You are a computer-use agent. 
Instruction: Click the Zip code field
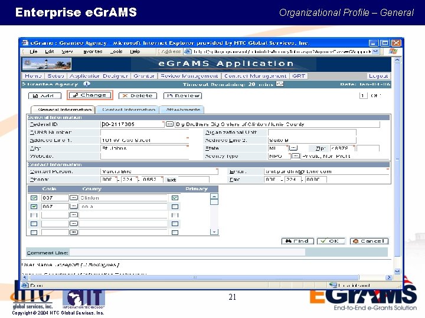pos(342,148)
